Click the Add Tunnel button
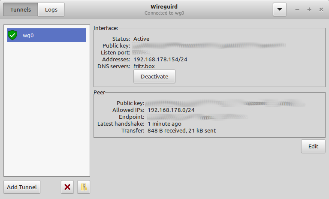 coord(22,187)
